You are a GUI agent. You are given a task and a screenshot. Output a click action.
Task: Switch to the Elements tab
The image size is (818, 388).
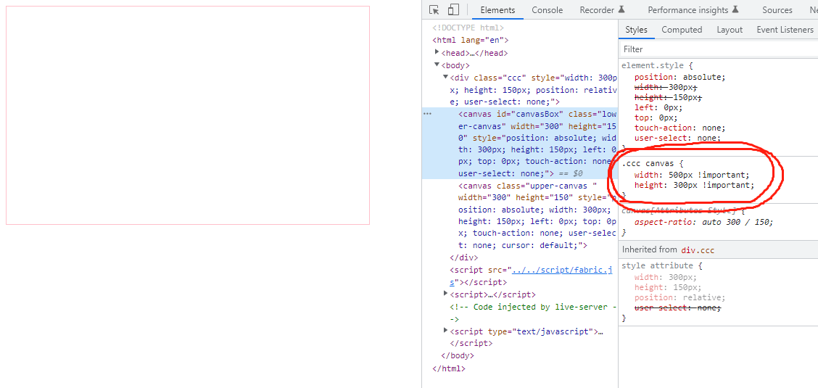pos(497,10)
